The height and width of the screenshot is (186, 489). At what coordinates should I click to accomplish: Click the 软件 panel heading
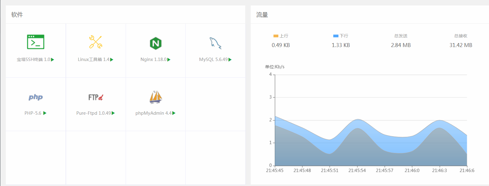point(17,15)
